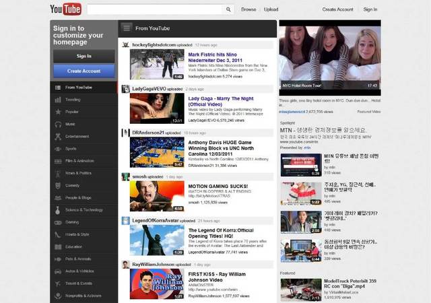Open the 0:39 MTN spotlight video thumbnail
The image size is (431, 303).
click(x=301, y=165)
